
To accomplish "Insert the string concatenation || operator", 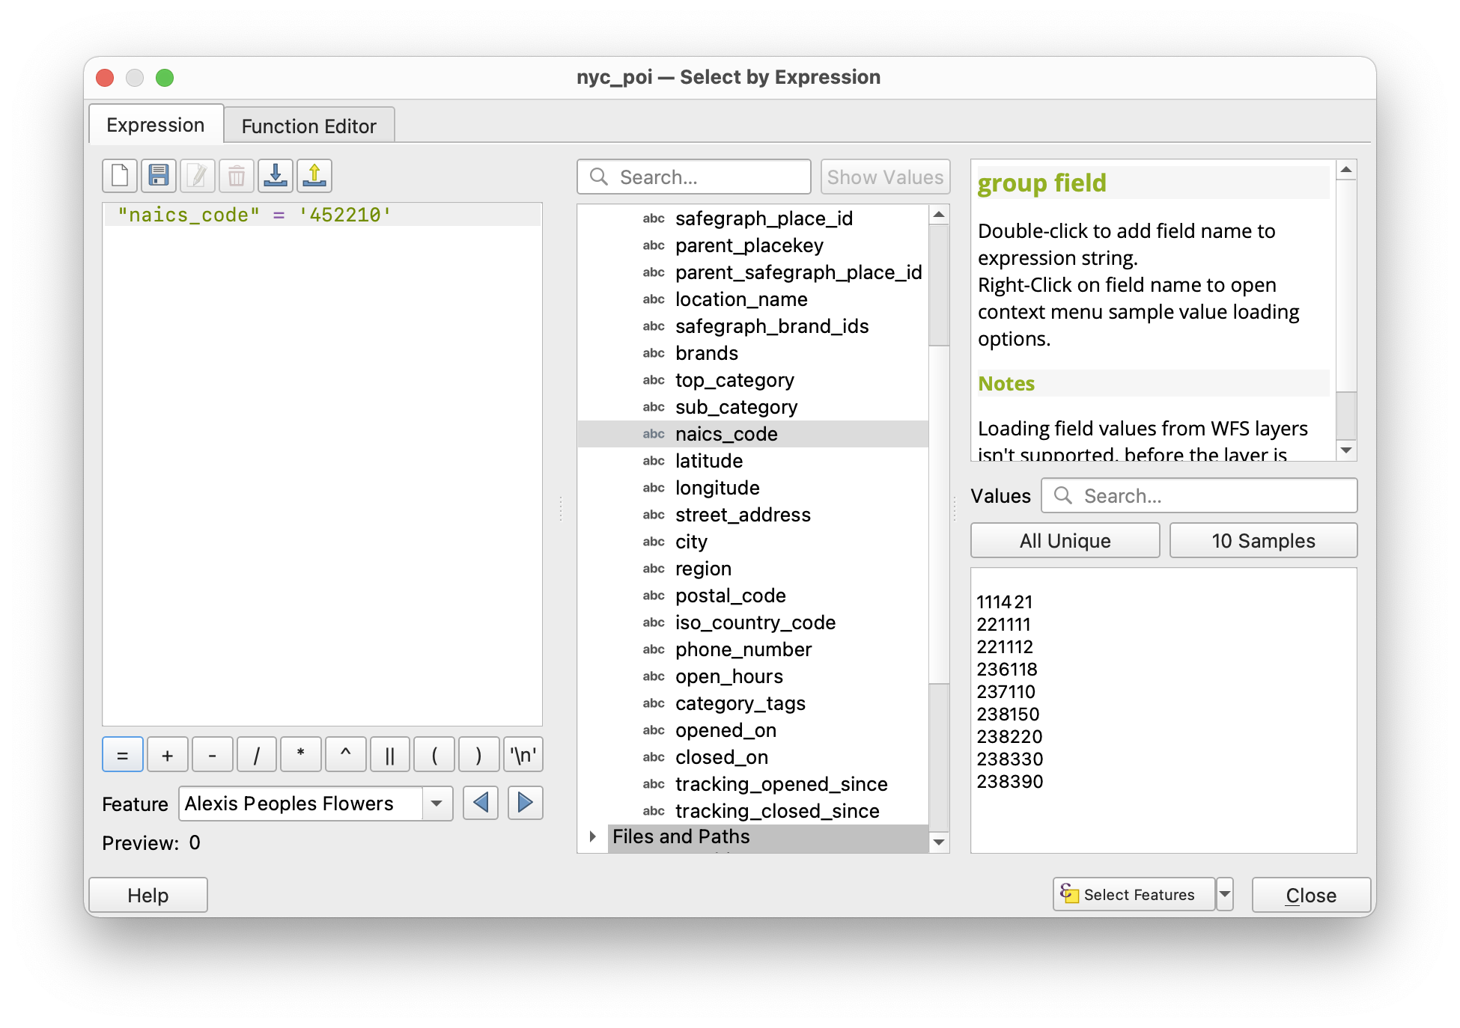I will [x=389, y=755].
